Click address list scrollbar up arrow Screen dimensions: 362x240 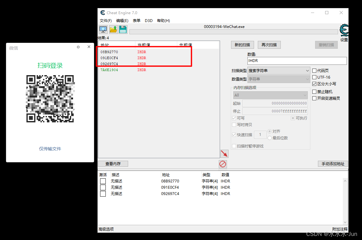coord(345,181)
